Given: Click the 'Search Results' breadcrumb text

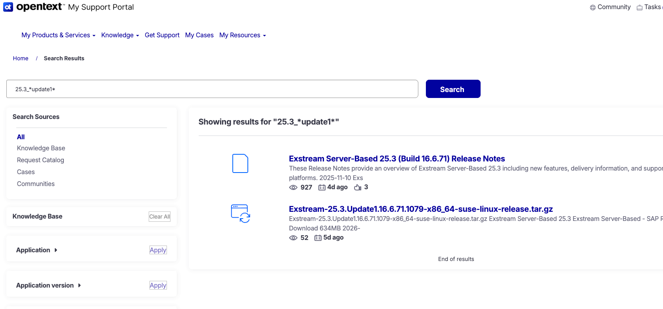Looking at the screenshot, I should tap(64, 58).
